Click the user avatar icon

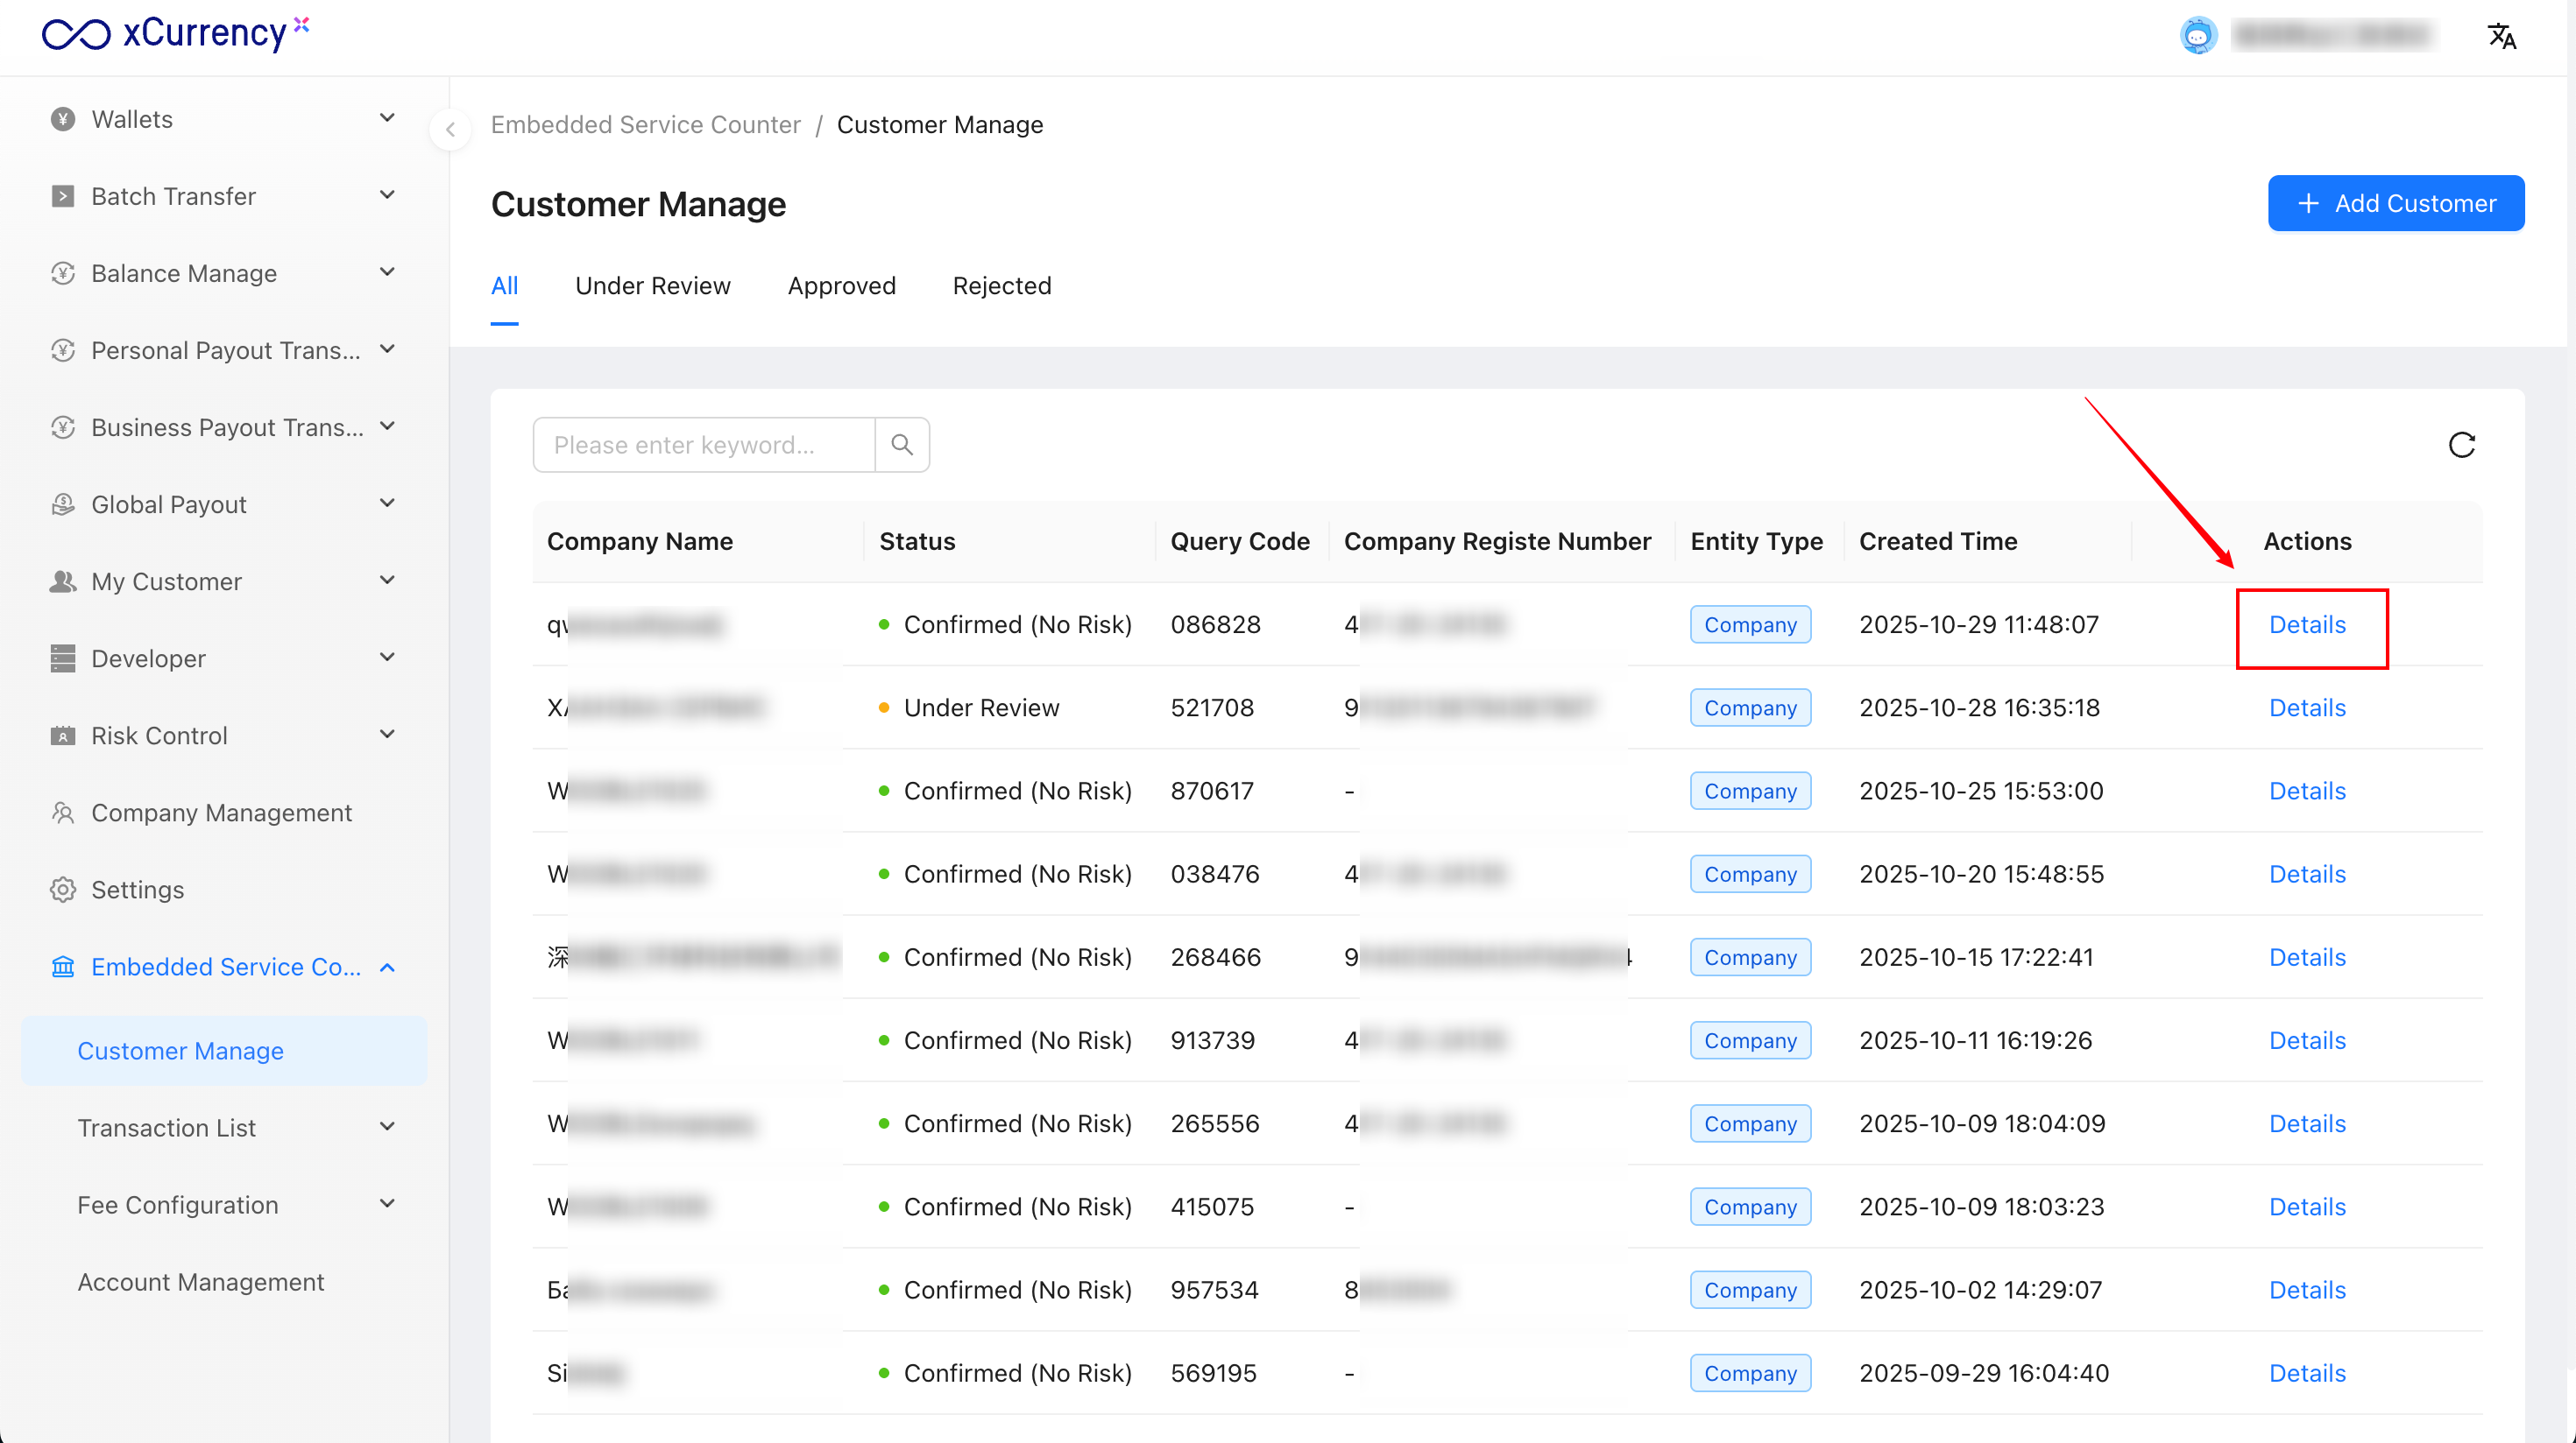tap(2198, 36)
